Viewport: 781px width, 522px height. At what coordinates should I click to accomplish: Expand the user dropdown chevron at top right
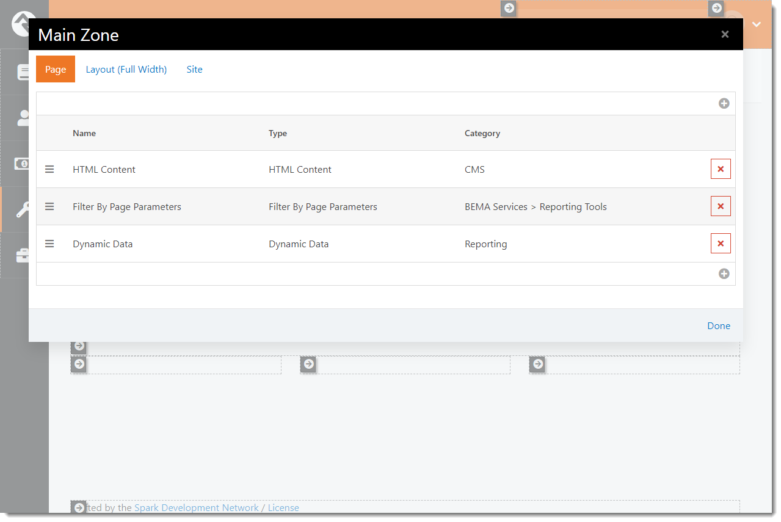(x=757, y=24)
